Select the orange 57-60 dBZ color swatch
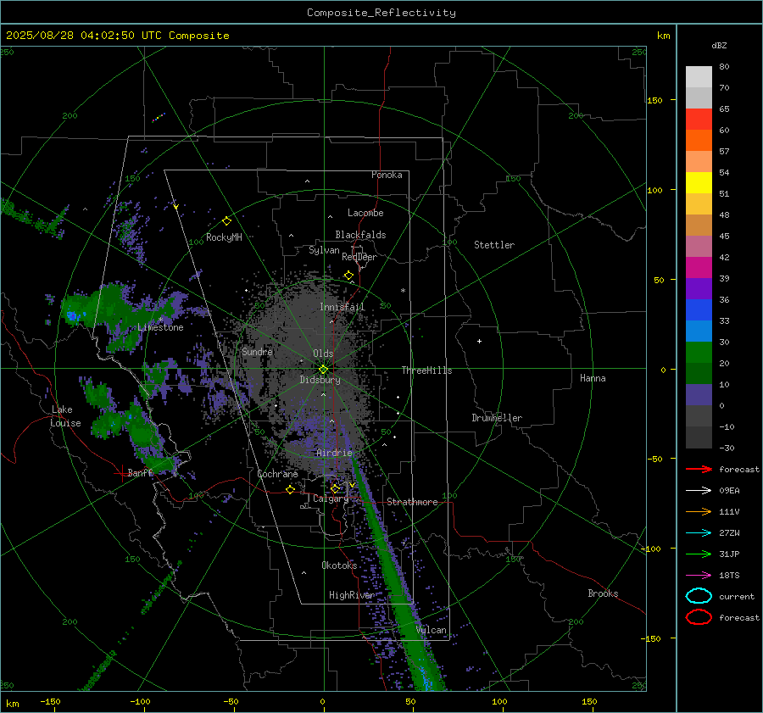The width and height of the screenshot is (763, 713). tap(699, 140)
